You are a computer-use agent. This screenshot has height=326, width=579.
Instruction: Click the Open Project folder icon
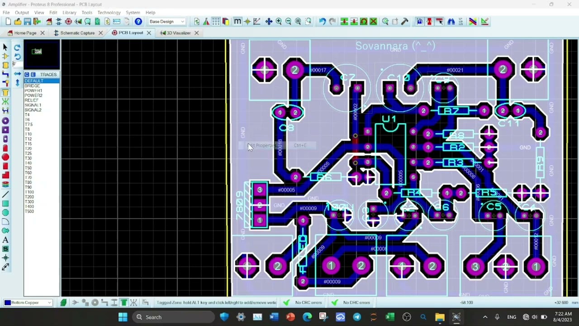pyautogui.click(x=18, y=21)
